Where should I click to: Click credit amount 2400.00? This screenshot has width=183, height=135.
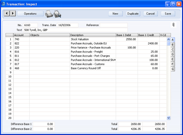click(153, 43)
